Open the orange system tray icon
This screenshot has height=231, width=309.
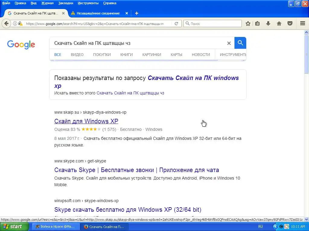[287, 226]
